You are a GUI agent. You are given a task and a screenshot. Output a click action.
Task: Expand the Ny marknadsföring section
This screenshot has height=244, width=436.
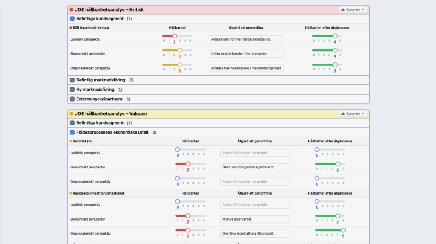click(x=72, y=90)
